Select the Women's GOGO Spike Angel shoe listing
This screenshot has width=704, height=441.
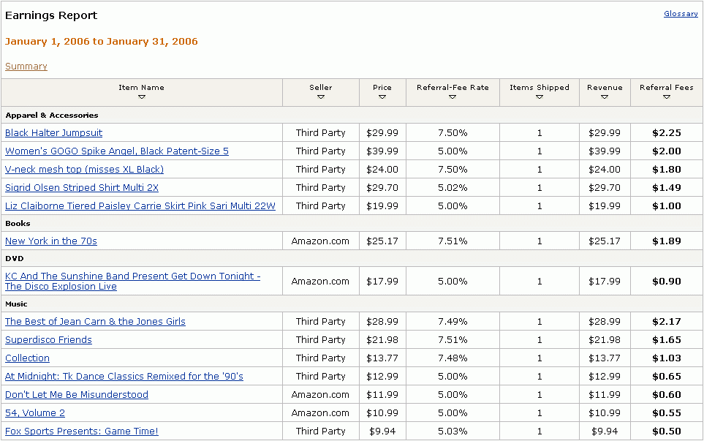click(118, 151)
